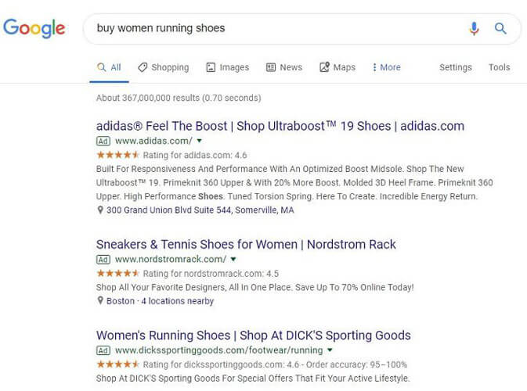527x391 pixels.
Task: Open the More search options menu
Action: (386, 67)
